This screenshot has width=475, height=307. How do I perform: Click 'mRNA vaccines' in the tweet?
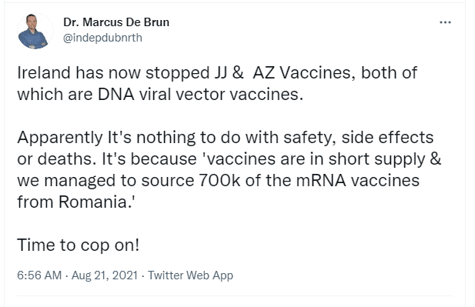tap(357, 181)
